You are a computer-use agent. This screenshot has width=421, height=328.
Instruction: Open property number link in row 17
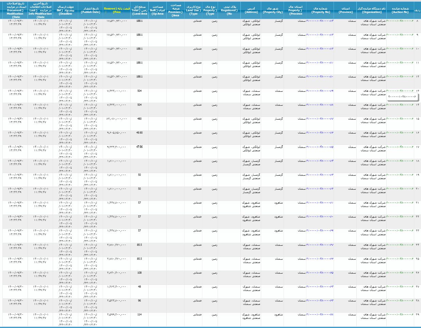click(320, 147)
